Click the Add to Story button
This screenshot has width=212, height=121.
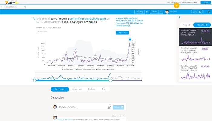pyautogui.click(x=122, y=33)
